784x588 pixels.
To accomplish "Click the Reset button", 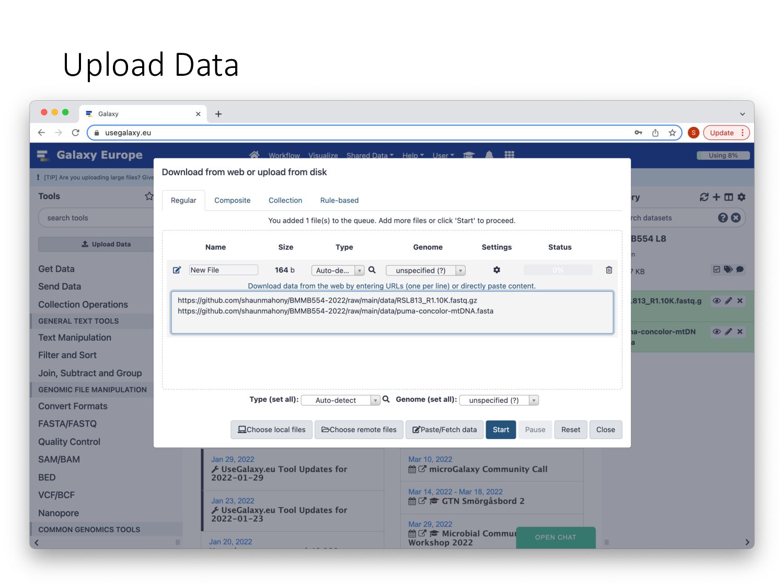I will (x=571, y=430).
